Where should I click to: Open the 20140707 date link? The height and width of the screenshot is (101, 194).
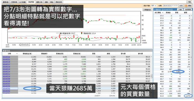[6, 84]
